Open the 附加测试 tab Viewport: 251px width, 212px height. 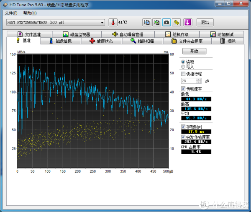click(222, 34)
